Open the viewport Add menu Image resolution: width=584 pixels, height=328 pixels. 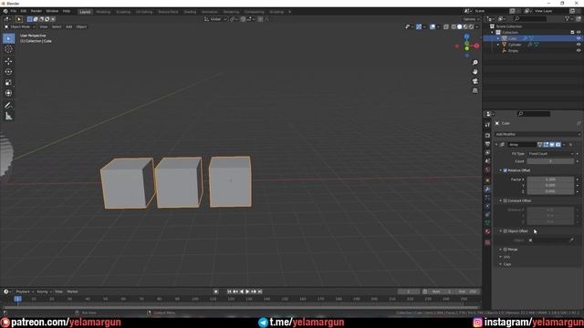[69, 26]
